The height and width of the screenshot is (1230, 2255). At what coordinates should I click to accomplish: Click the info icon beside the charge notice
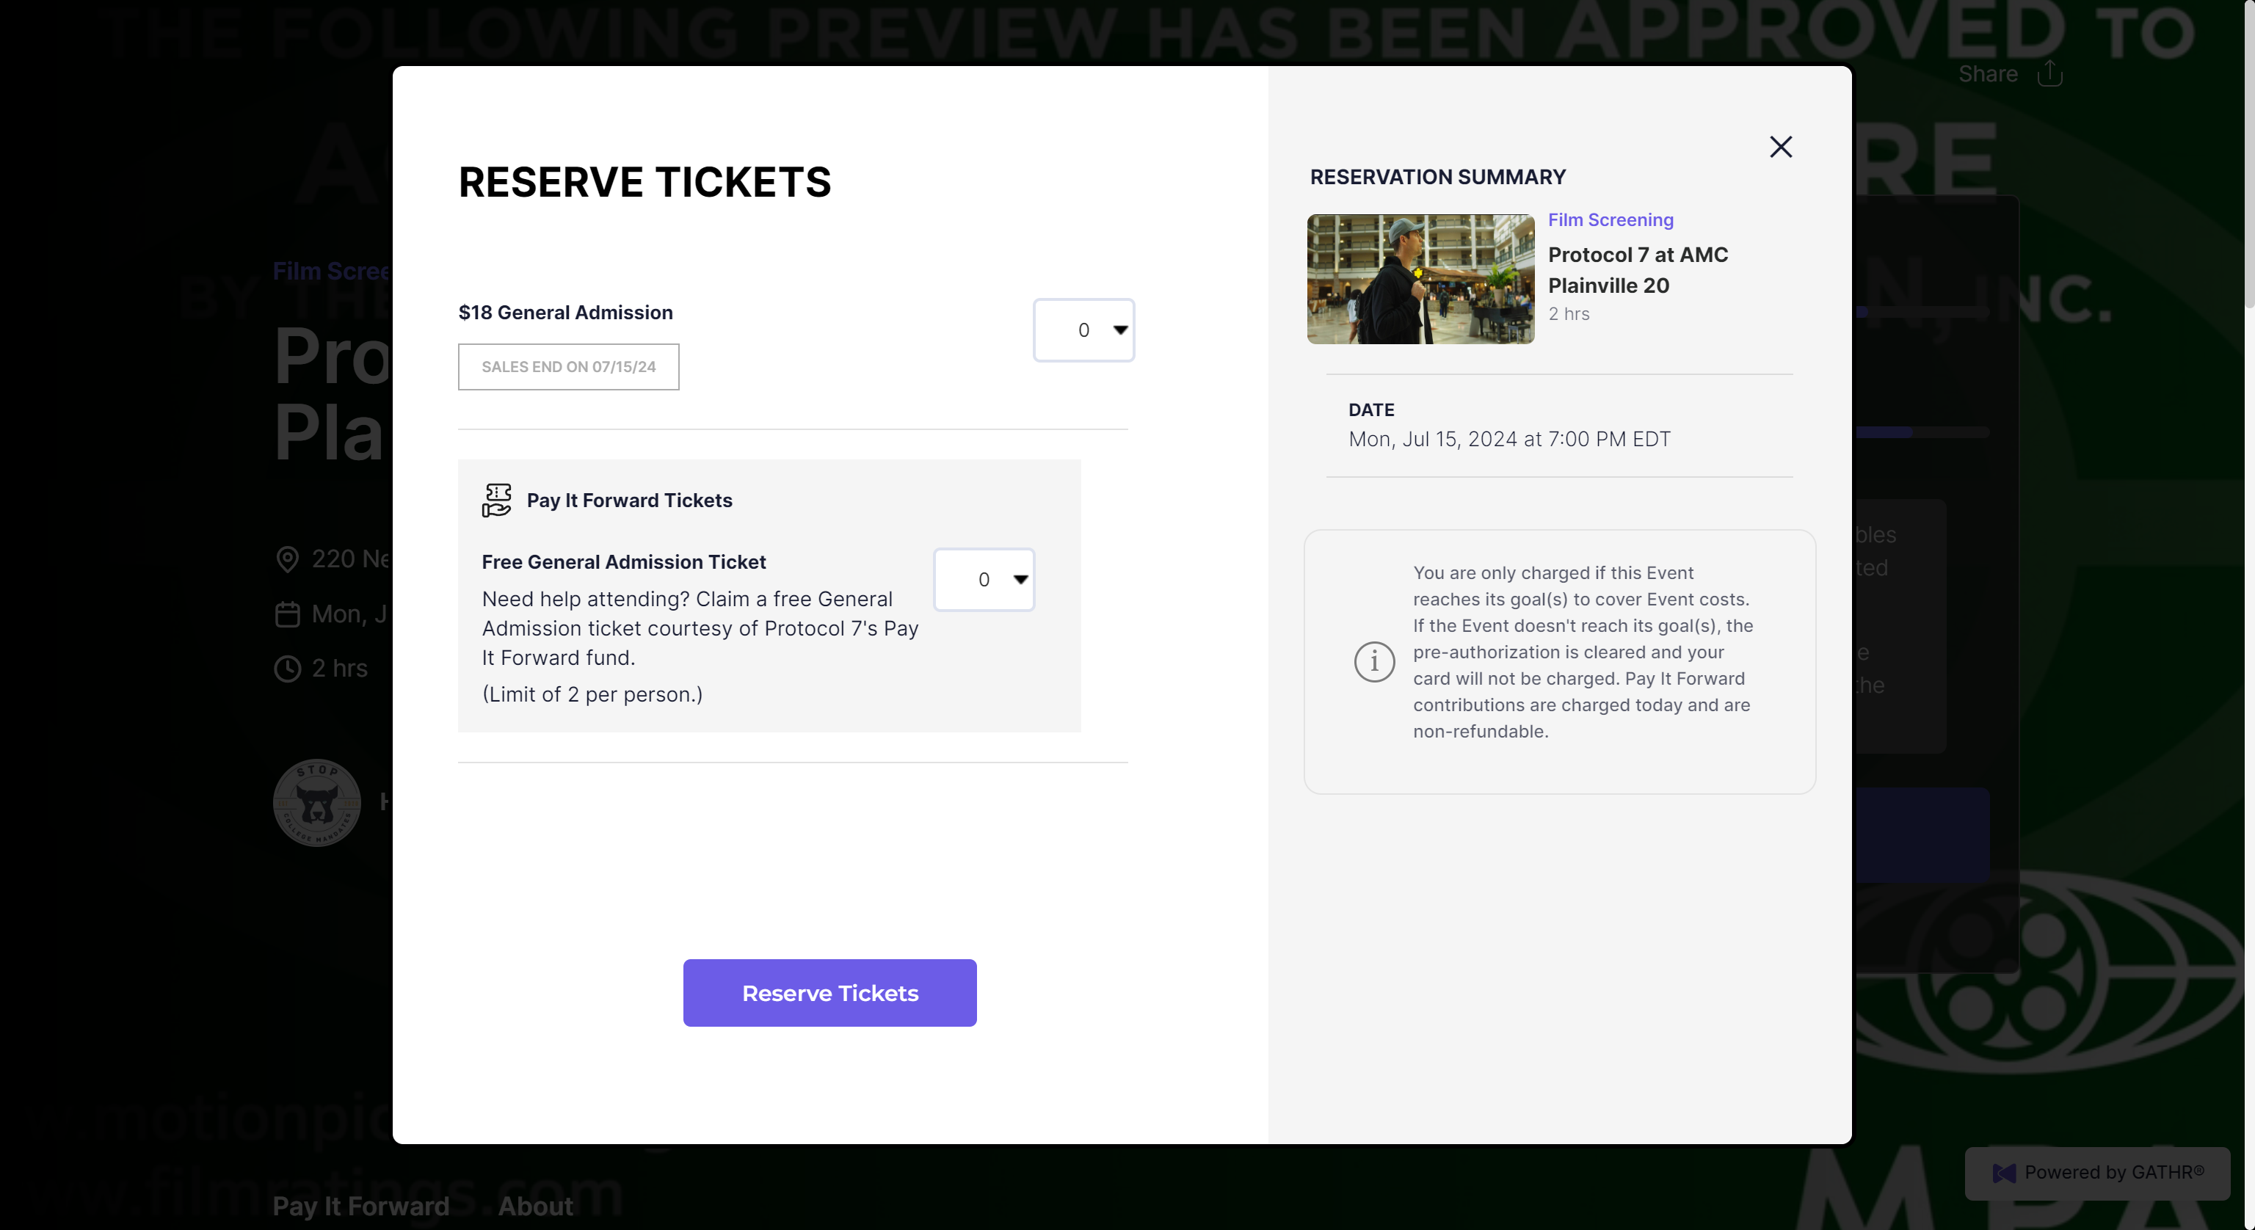click(x=1373, y=661)
